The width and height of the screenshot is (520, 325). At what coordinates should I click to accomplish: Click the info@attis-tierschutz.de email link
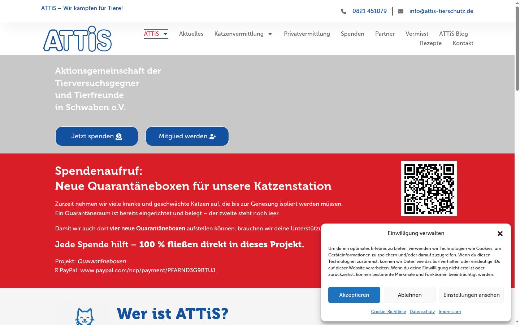coord(441,11)
